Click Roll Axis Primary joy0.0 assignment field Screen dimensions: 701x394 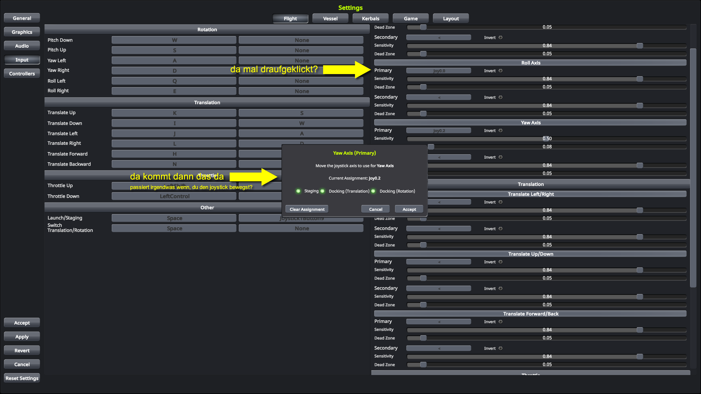[x=438, y=71]
